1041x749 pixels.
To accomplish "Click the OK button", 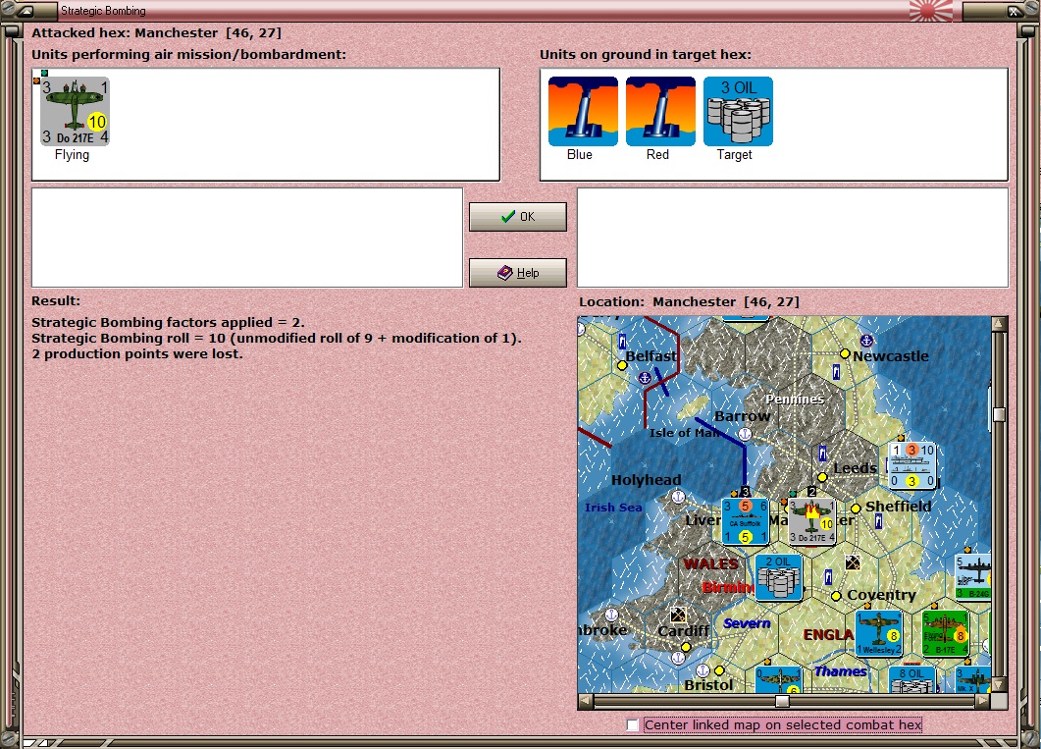I will [518, 217].
